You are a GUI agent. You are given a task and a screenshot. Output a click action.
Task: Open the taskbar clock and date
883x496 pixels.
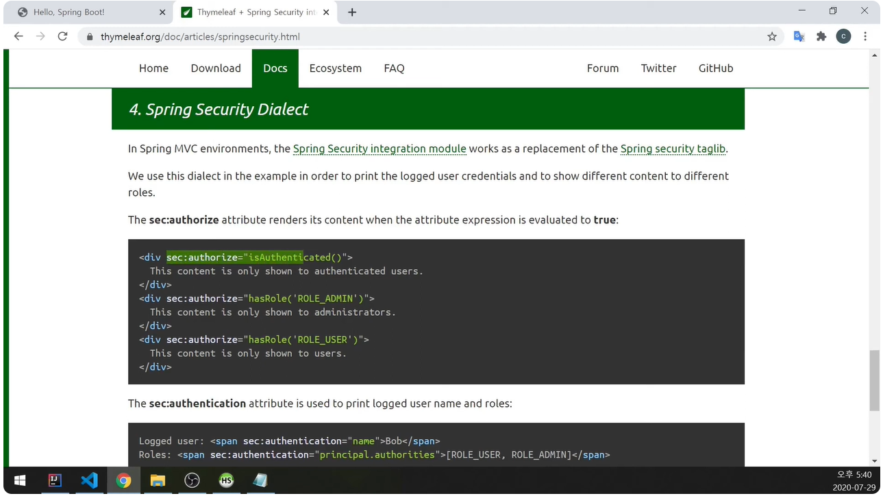click(x=854, y=481)
